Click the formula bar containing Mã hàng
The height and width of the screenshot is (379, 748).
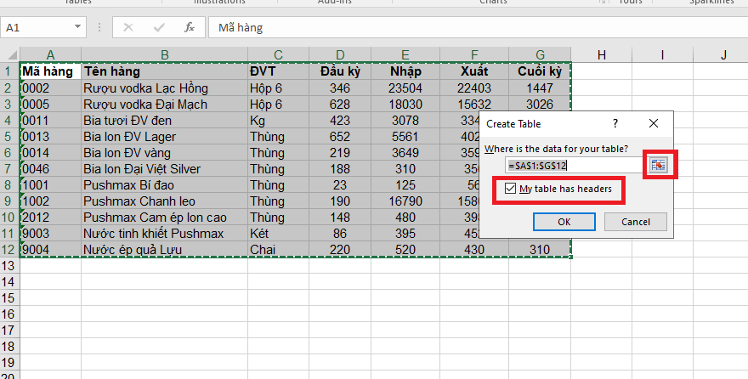pos(476,27)
